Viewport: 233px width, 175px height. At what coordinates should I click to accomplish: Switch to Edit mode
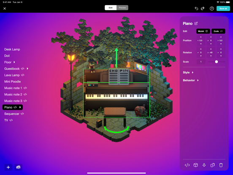(111, 8)
